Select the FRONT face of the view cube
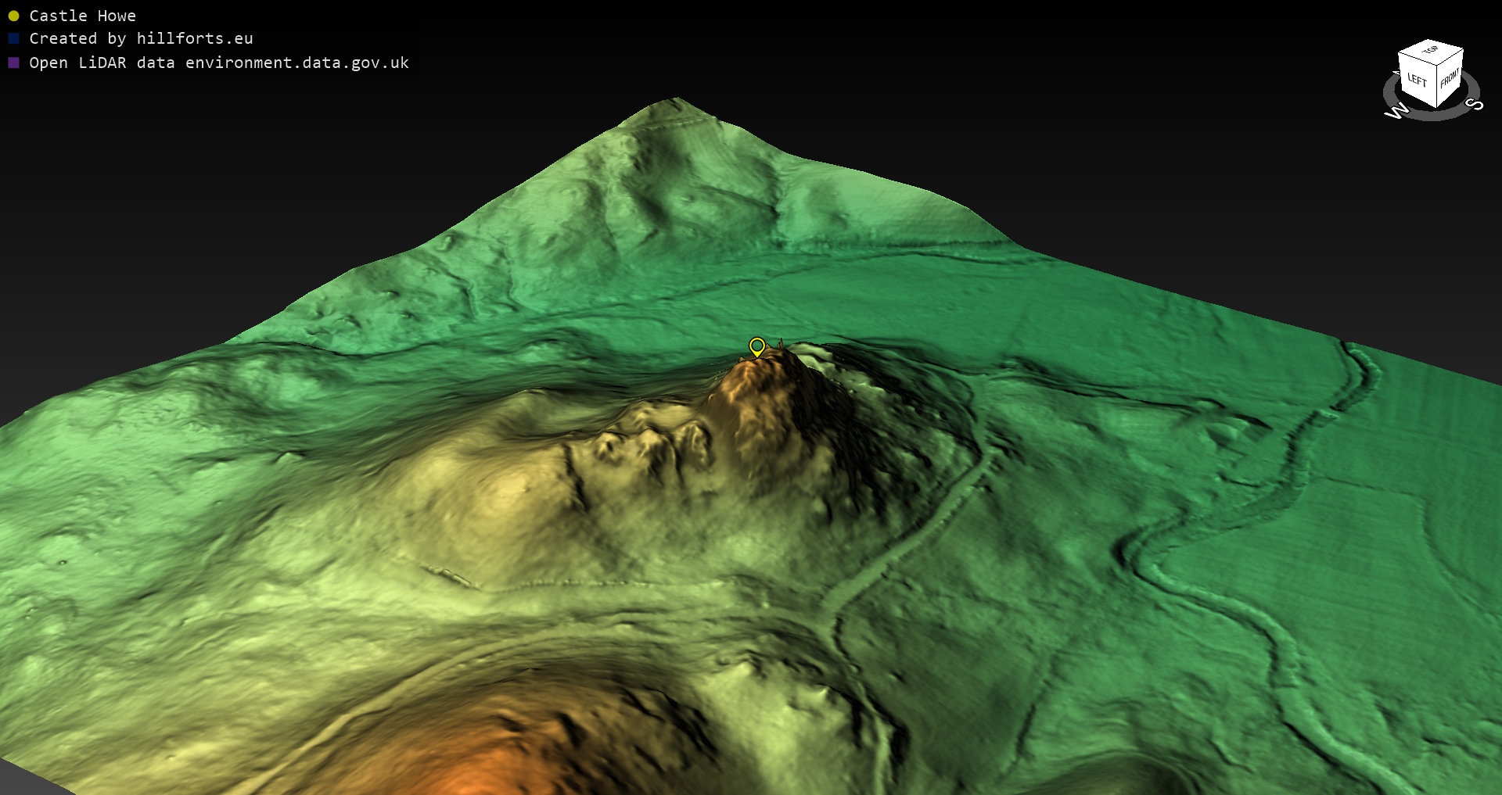The width and height of the screenshot is (1502, 795). 1450,77
